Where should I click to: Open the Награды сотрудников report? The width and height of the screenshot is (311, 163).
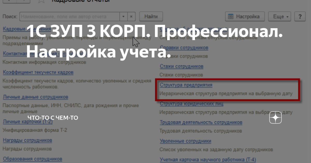[27, 140]
